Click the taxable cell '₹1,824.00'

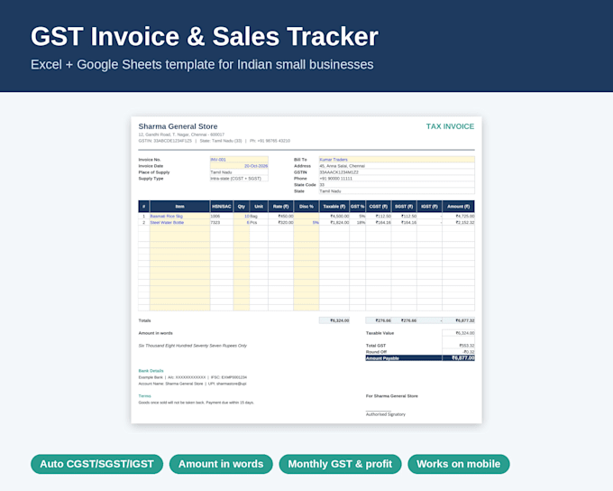pos(334,222)
